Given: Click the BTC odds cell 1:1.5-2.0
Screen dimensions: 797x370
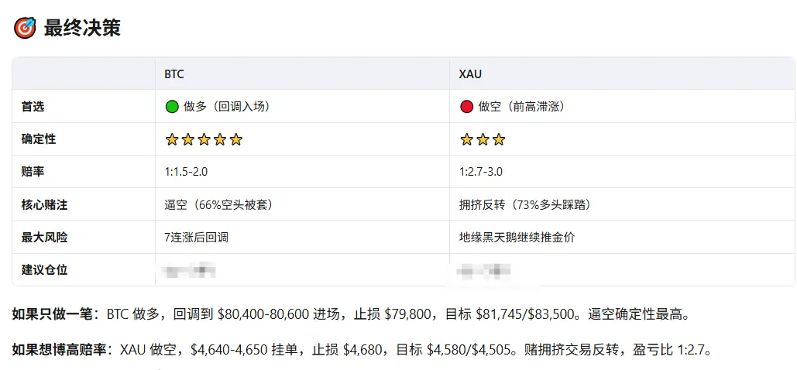Looking at the screenshot, I should [186, 172].
